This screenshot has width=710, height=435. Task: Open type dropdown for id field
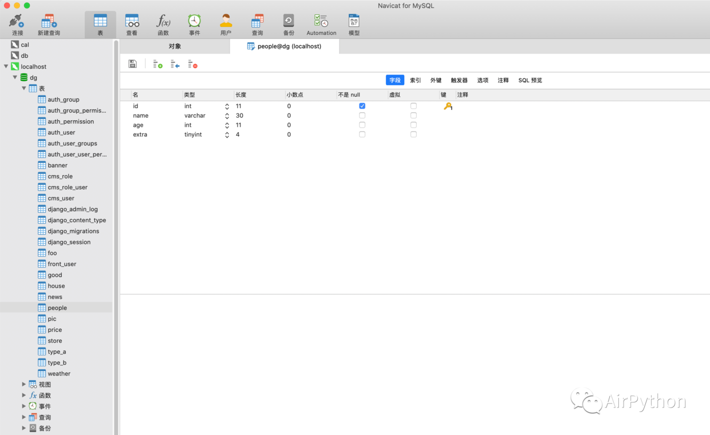(x=227, y=106)
